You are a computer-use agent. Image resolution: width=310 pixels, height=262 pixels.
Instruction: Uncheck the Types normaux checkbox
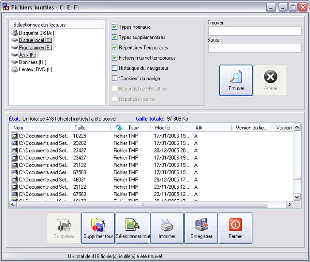pos(115,27)
